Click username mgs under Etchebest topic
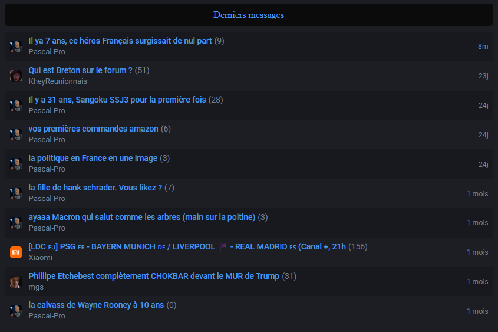Screen dimensions: 498x332 36,287
